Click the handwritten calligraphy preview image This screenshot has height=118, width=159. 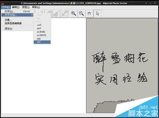click(122, 65)
